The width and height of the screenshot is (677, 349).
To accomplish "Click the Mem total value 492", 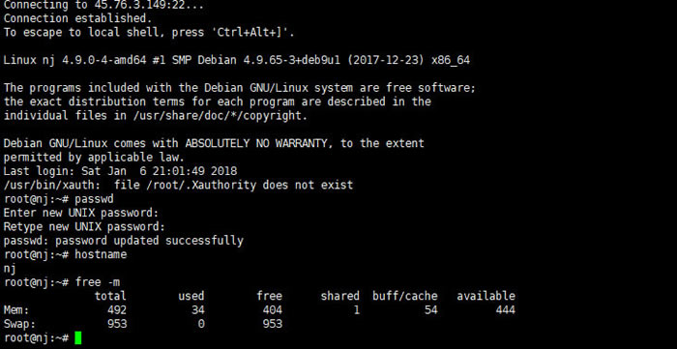I will [117, 309].
